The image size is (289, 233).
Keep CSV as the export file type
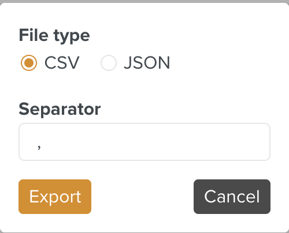pyautogui.click(x=29, y=63)
